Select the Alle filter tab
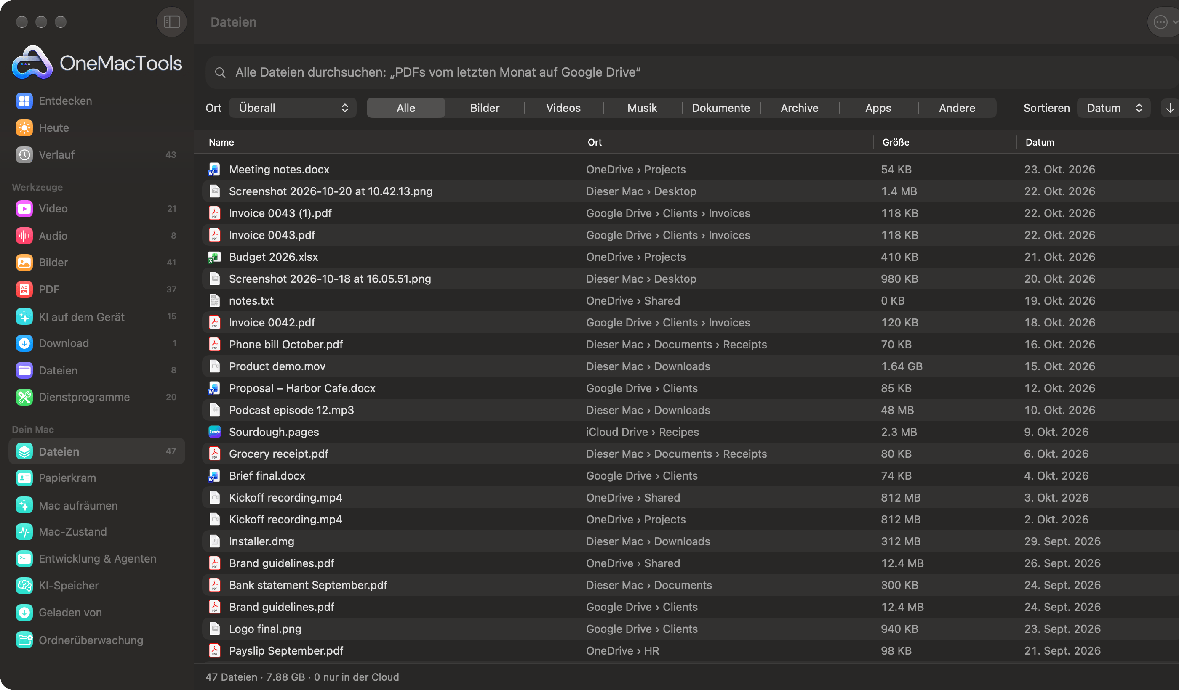1179x690 pixels. click(x=405, y=108)
